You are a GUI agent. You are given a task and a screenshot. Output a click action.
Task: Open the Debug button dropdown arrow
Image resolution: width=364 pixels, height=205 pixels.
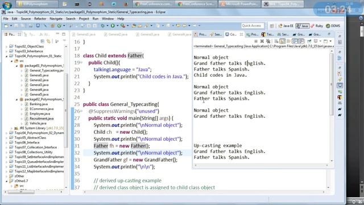[107, 26]
